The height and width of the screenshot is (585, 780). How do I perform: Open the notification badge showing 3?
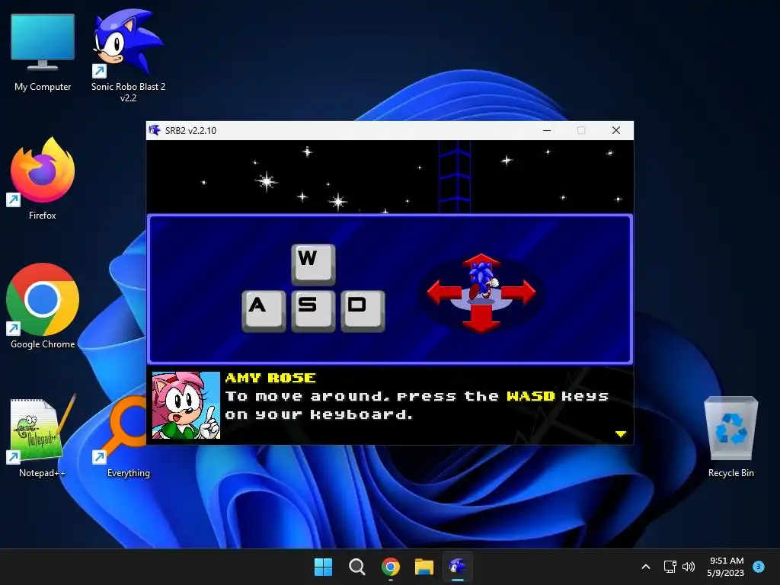(758, 566)
